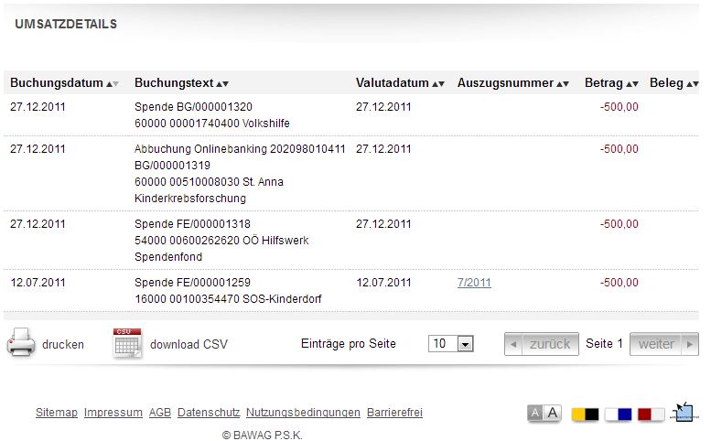Click the Einträge pro Seite label

[x=349, y=343]
